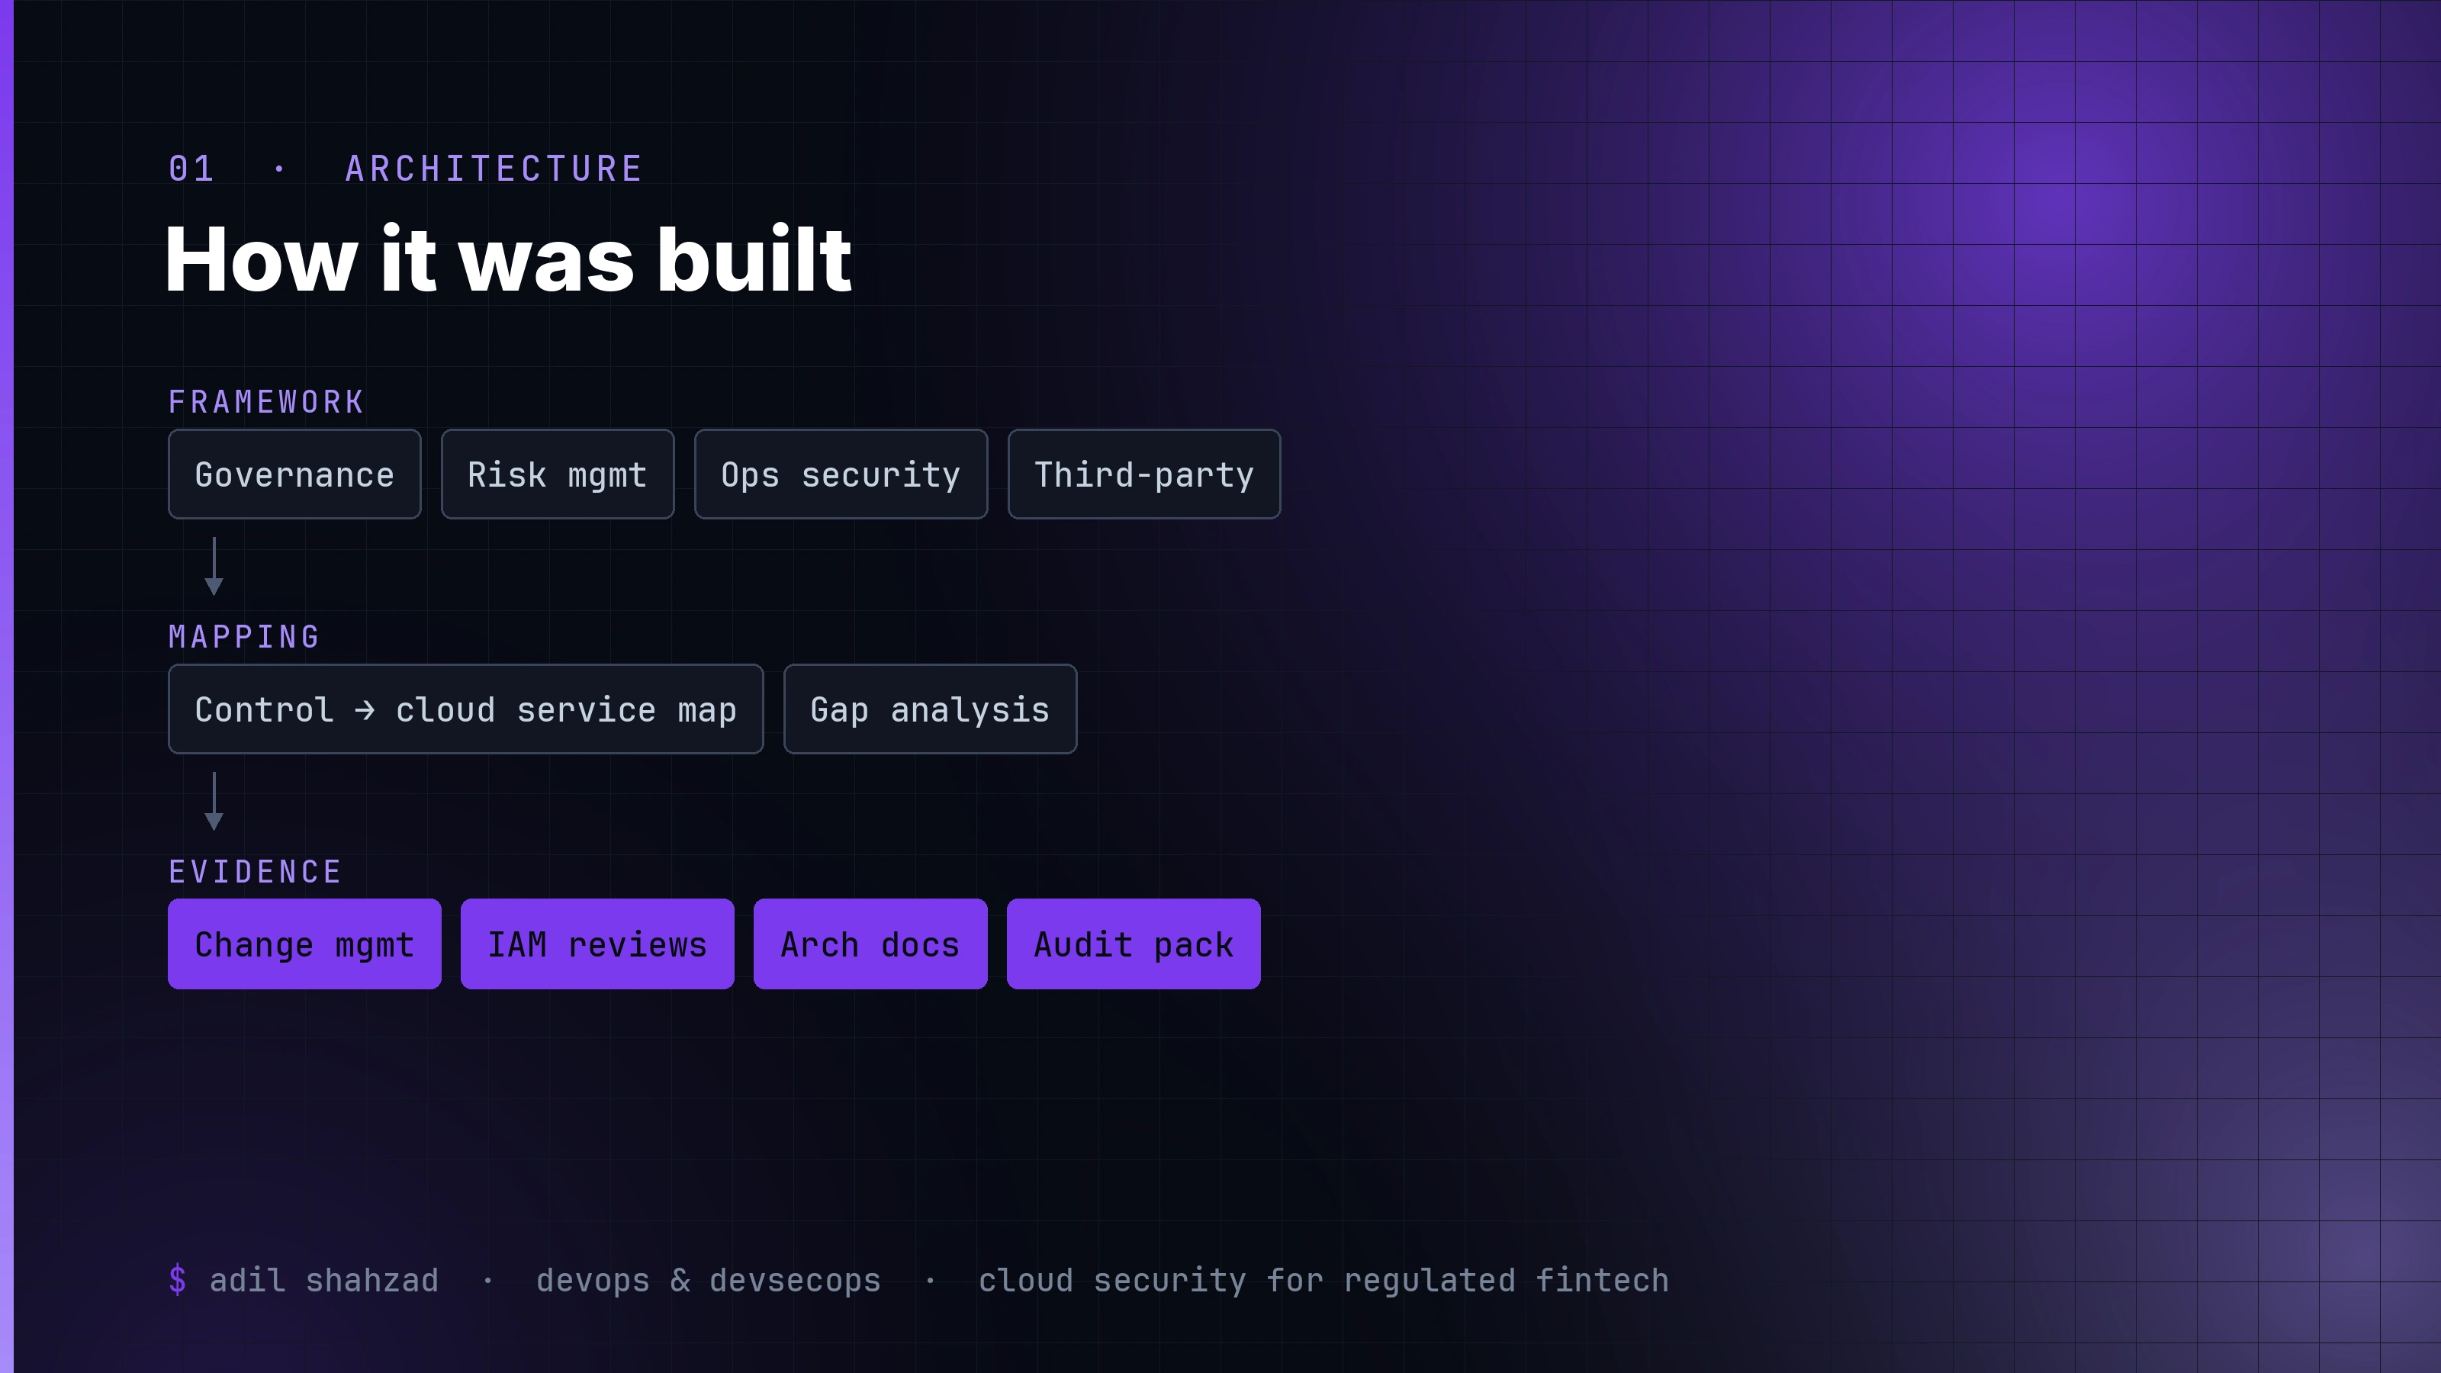Click the EVIDENCE section label
Image resolution: width=2441 pixels, height=1373 pixels.
coord(256,872)
